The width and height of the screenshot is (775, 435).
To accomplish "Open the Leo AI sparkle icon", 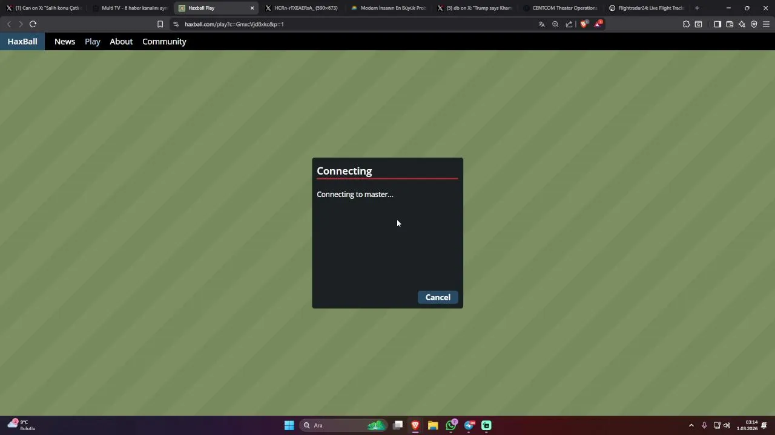I will coord(742,24).
